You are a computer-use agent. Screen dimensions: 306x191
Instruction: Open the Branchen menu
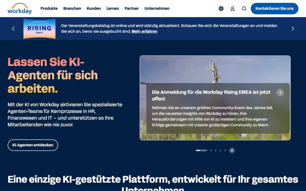[x=72, y=8]
